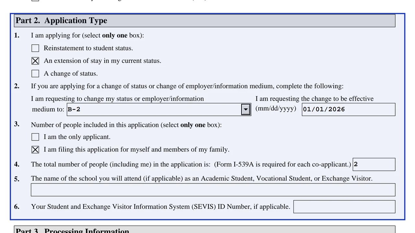This screenshot has width=415, height=233.
Task: Click the total number of people field
Action: pyautogui.click(x=374, y=164)
